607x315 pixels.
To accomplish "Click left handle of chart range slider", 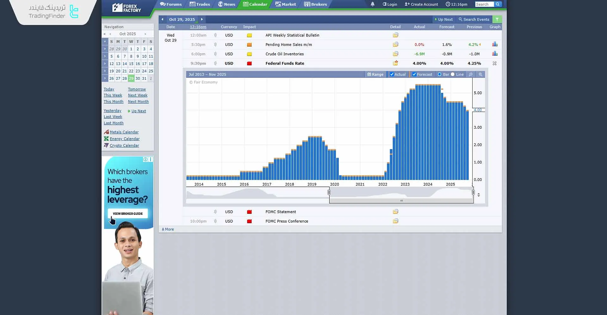I will [x=329, y=192].
